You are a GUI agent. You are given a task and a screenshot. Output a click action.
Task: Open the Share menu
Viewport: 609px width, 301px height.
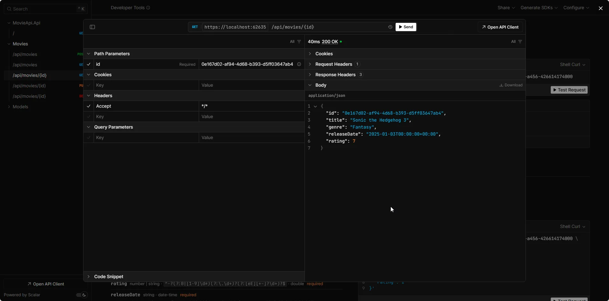click(505, 8)
